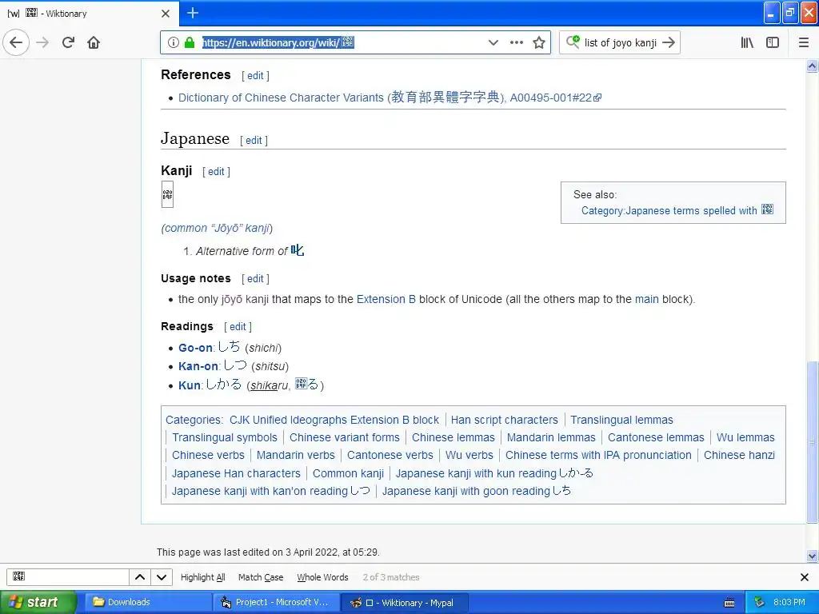
Task: Open Wu lemmas category
Action: coord(745,437)
